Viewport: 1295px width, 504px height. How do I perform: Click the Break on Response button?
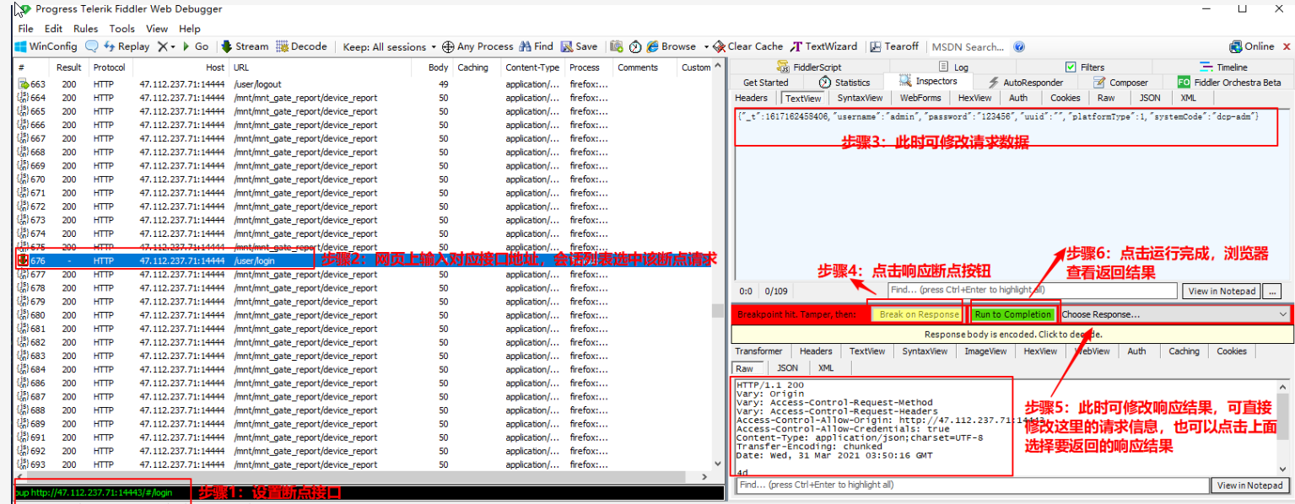(920, 314)
